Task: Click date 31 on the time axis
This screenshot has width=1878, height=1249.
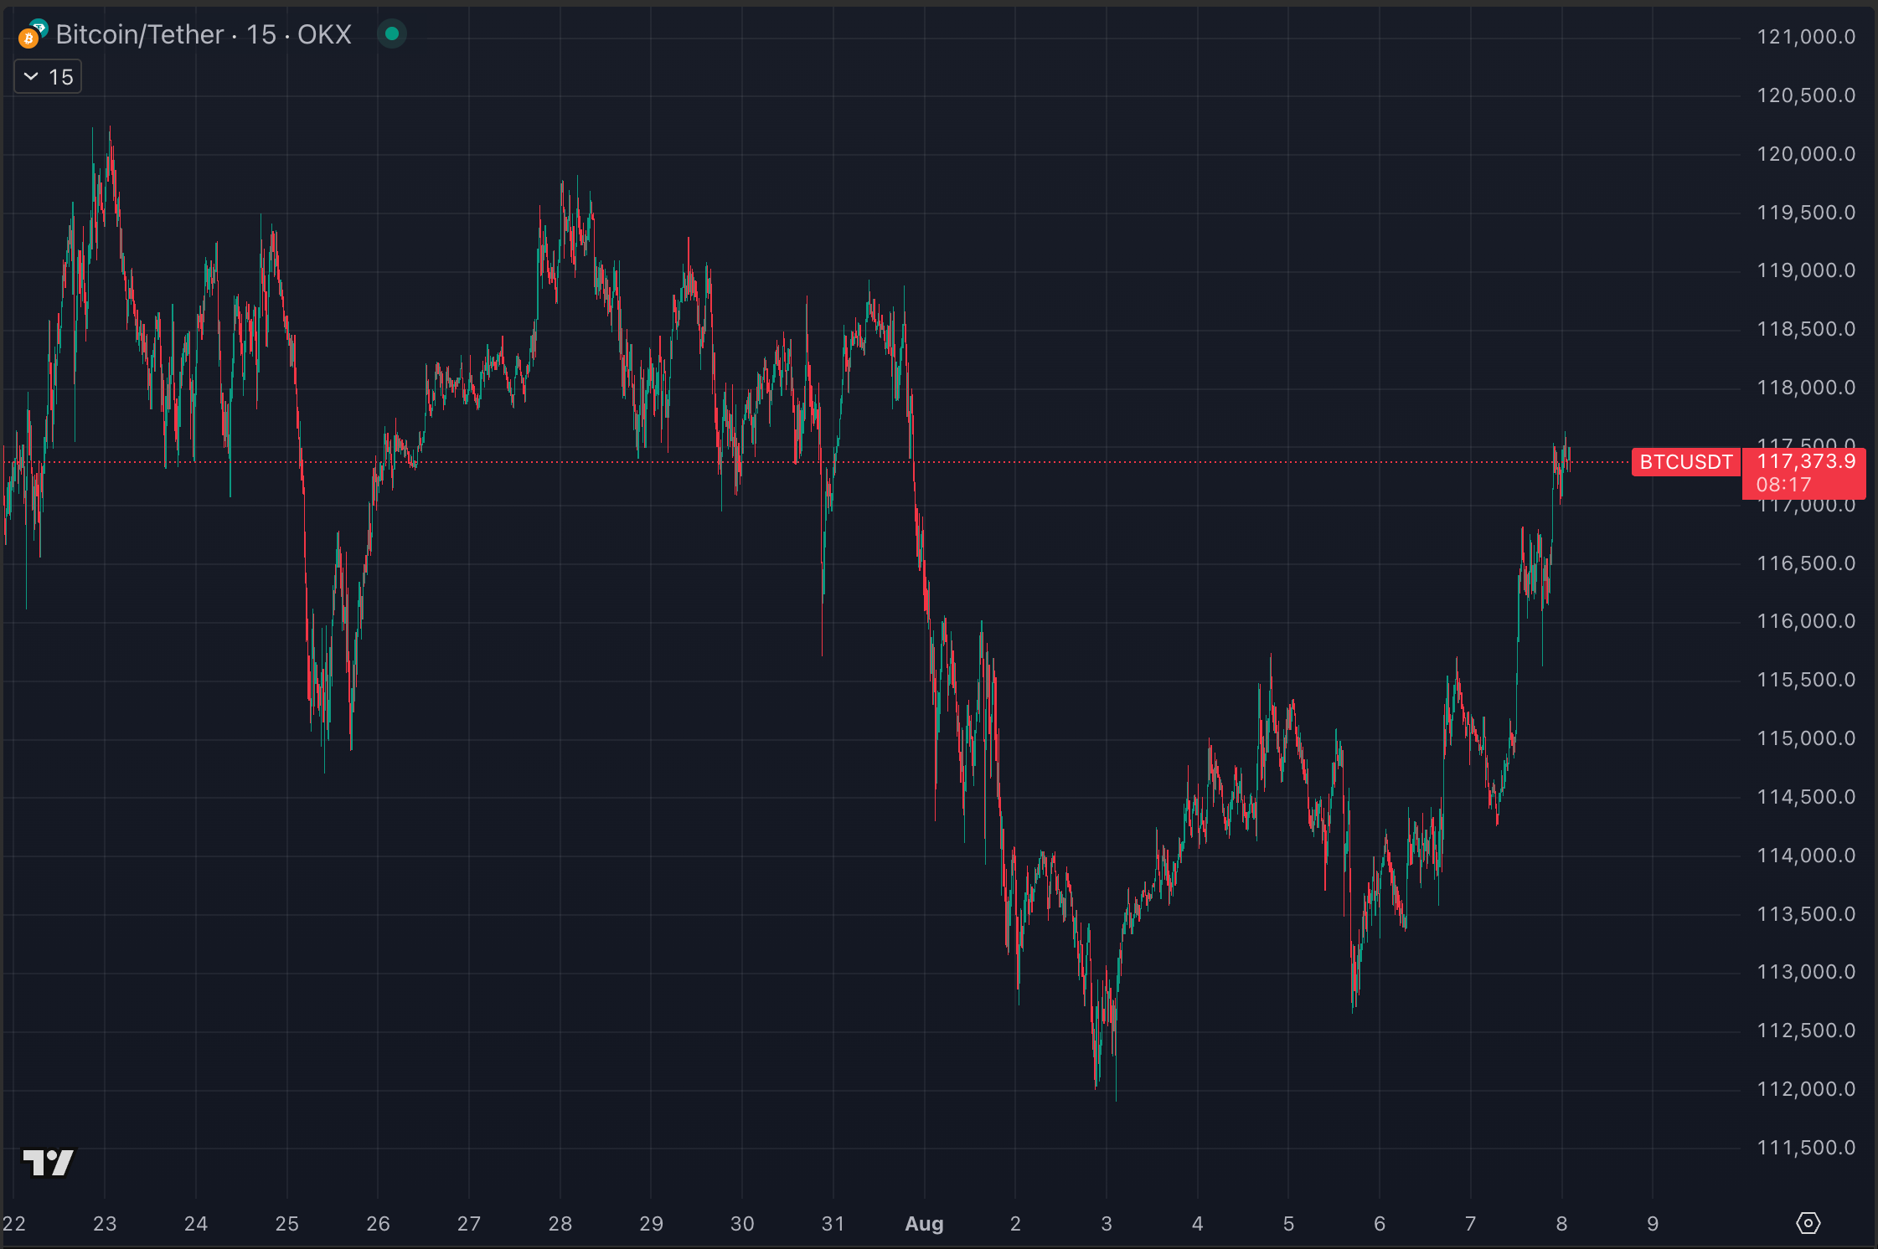Action: tap(833, 1224)
